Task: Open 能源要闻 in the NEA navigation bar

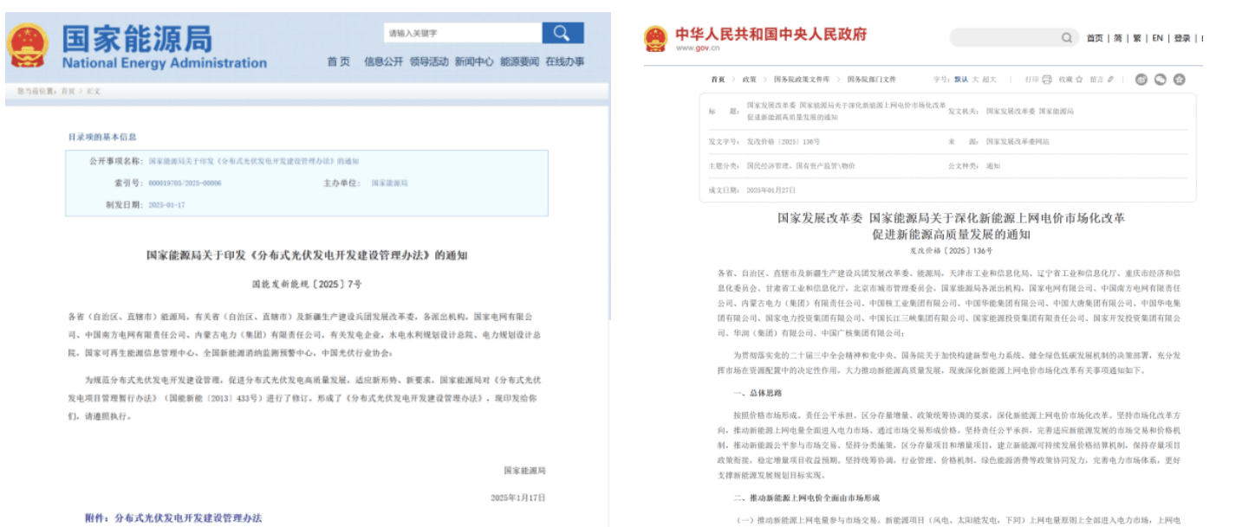Action: [519, 61]
